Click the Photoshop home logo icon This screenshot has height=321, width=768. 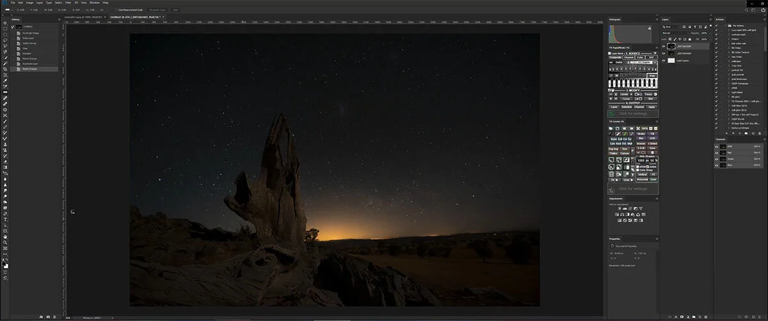pos(5,3)
